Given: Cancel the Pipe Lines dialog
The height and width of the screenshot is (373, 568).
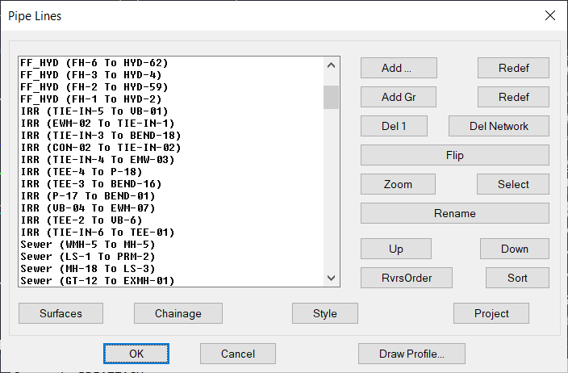Looking at the screenshot, I should (x=237, y=354).
